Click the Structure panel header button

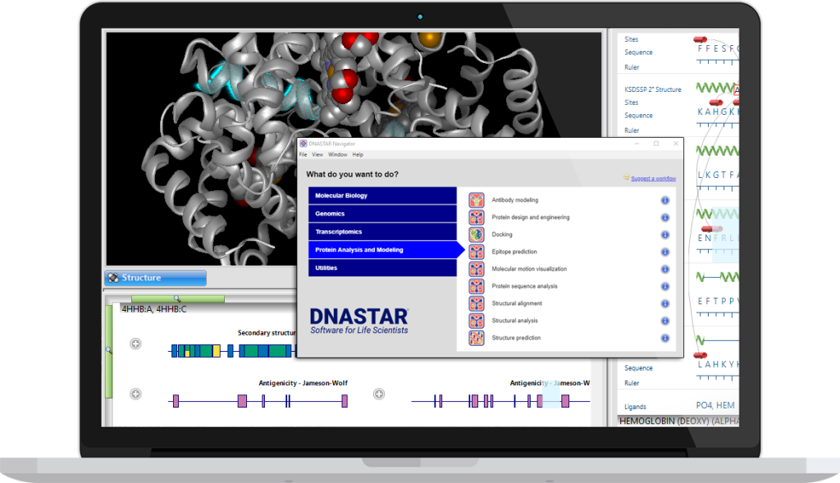[155, 278]
